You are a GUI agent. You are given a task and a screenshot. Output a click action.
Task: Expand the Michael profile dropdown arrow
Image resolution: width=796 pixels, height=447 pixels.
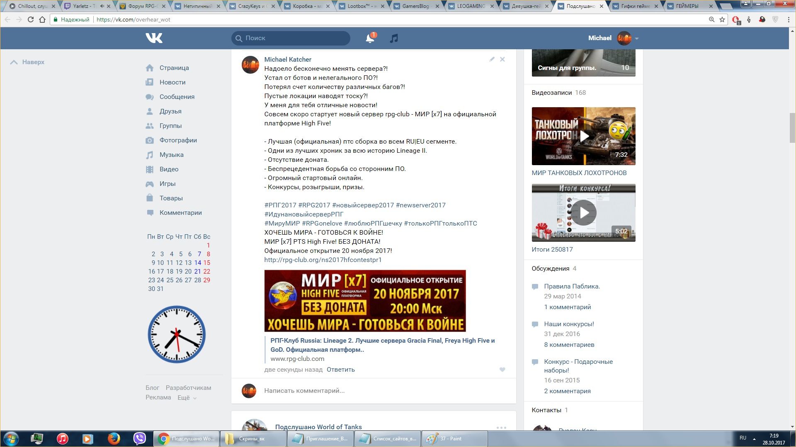(637, 38)
